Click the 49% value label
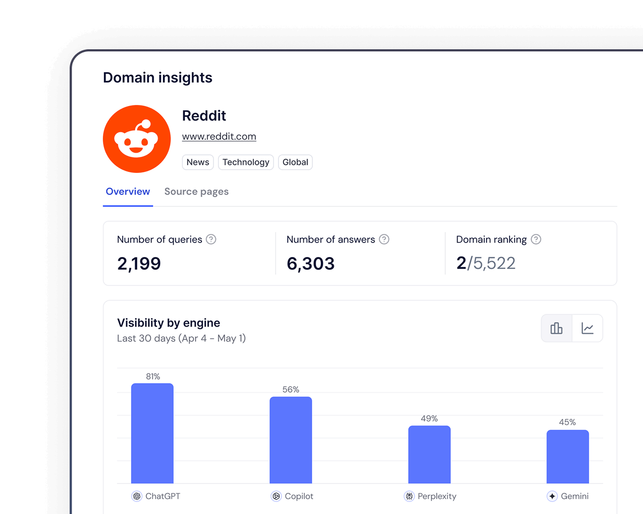 click(x=429, y=419)
